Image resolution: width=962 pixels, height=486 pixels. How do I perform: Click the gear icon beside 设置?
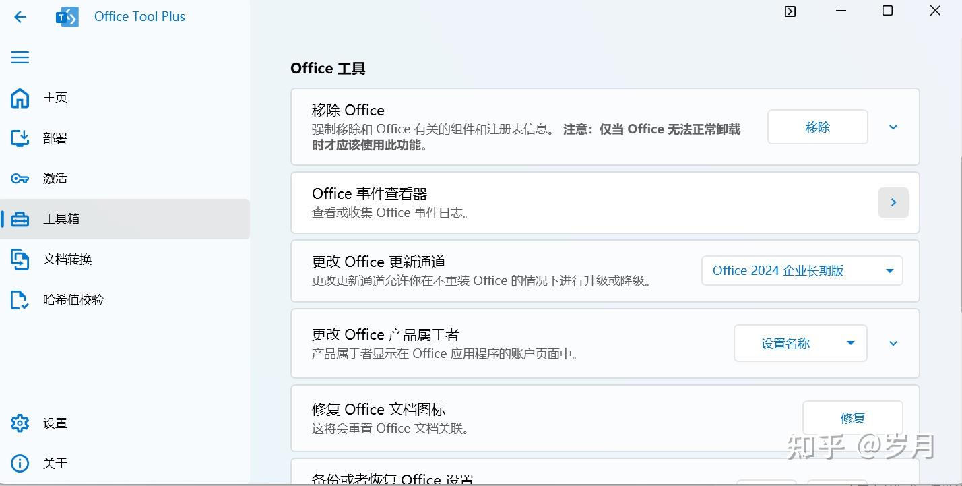point(20,423)
